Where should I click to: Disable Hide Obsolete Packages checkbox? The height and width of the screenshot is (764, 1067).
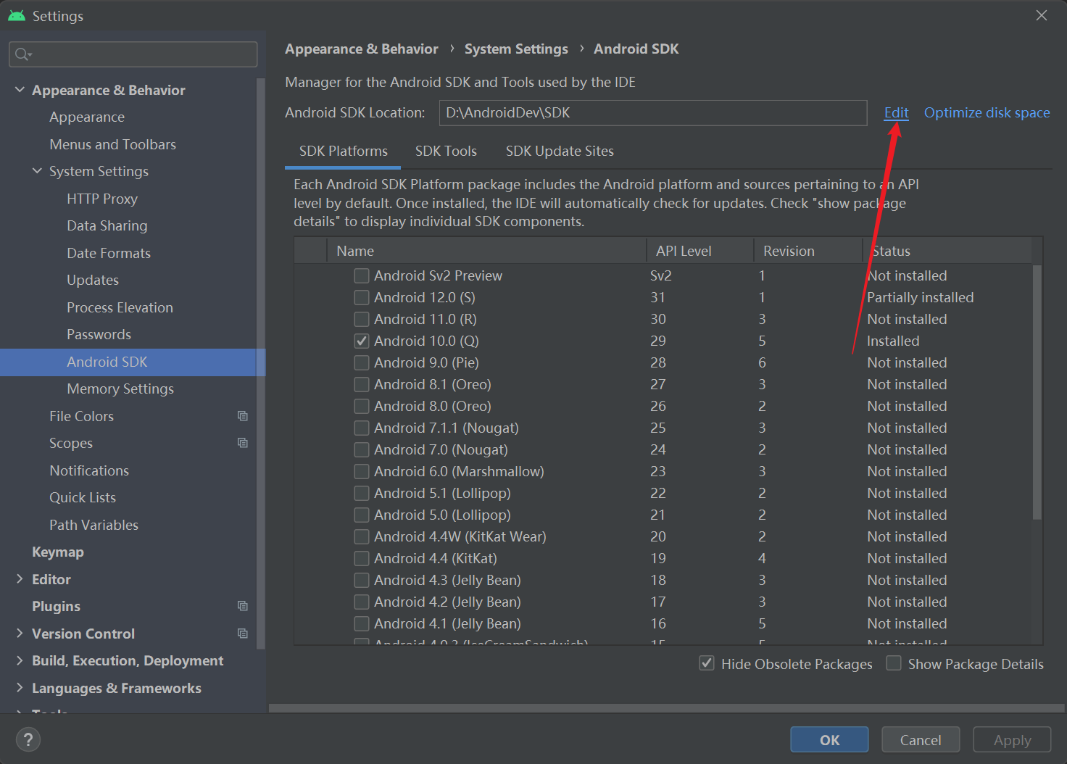(707, 663)
